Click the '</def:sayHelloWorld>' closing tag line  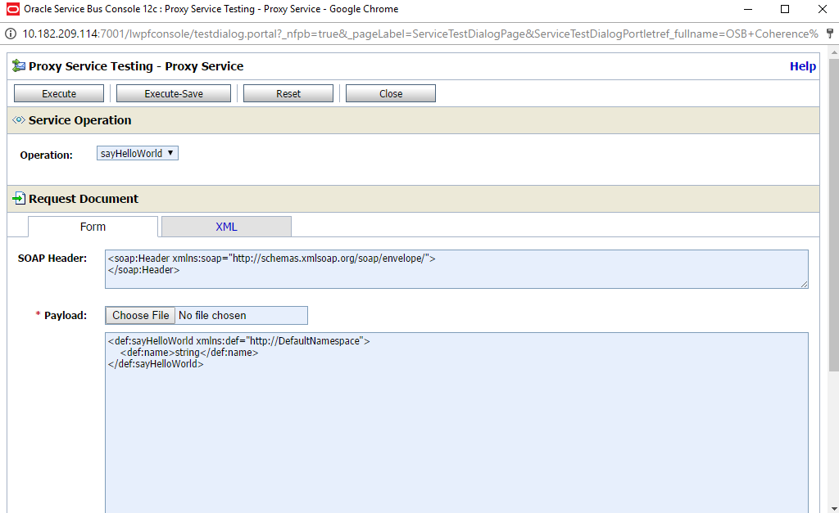coord(156,364)
